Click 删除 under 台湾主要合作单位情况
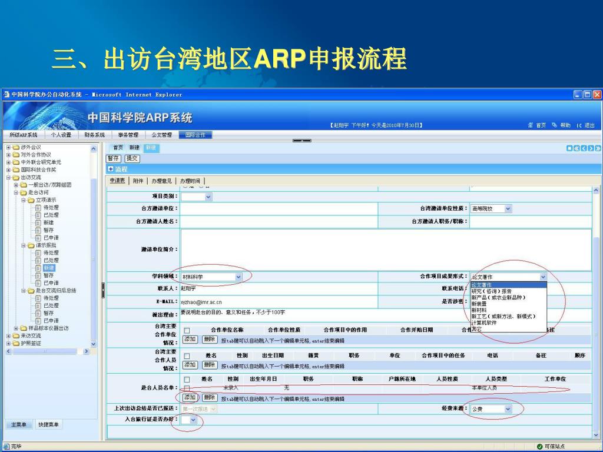Viewport: 603px width, 452px height. point(210,340)
